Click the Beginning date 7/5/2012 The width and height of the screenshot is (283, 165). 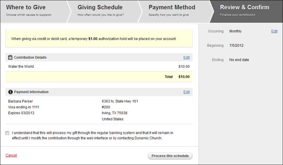pyautogui.click(x=236, y=45)
